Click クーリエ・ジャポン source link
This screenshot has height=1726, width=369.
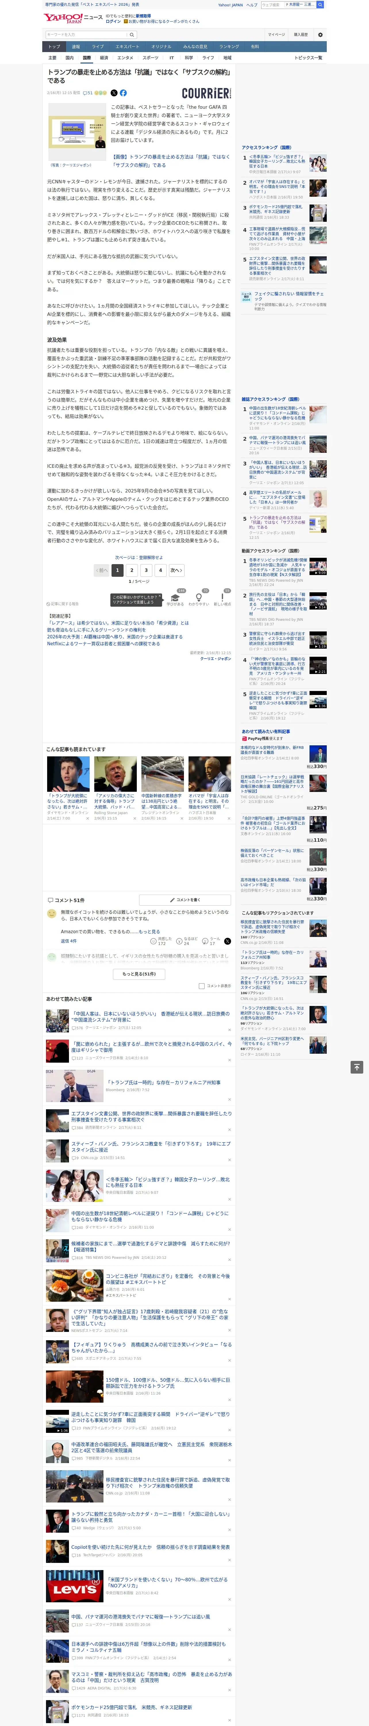click(x=216, y=659)
